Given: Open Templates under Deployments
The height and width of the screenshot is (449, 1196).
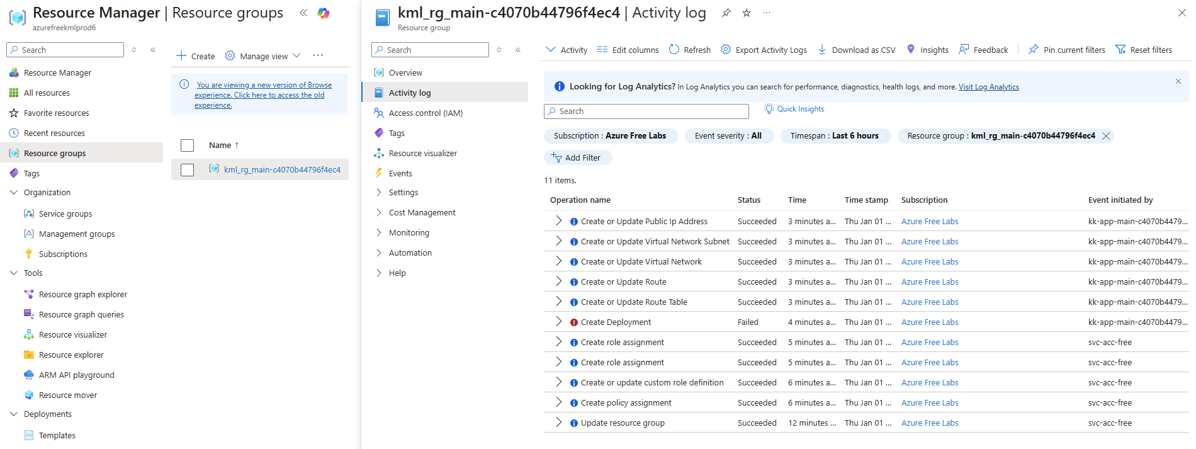Looking at the screenshot, I should pos(57,435).
